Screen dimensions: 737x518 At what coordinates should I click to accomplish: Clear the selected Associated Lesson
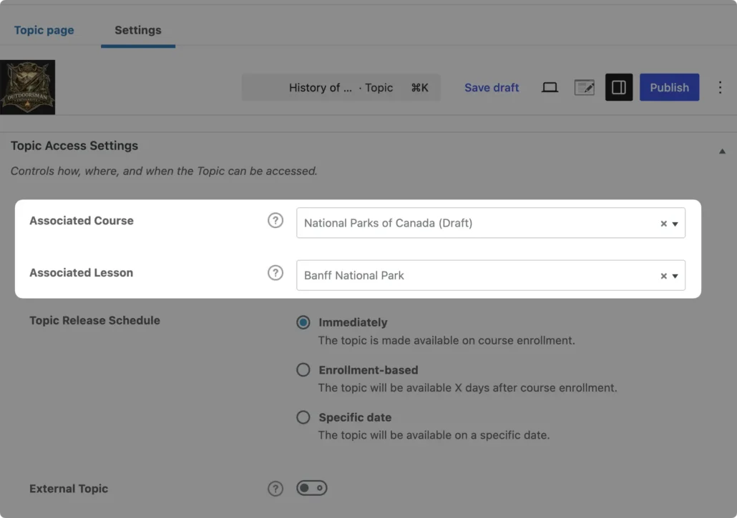pyautogui.click(x=663, y=276)
